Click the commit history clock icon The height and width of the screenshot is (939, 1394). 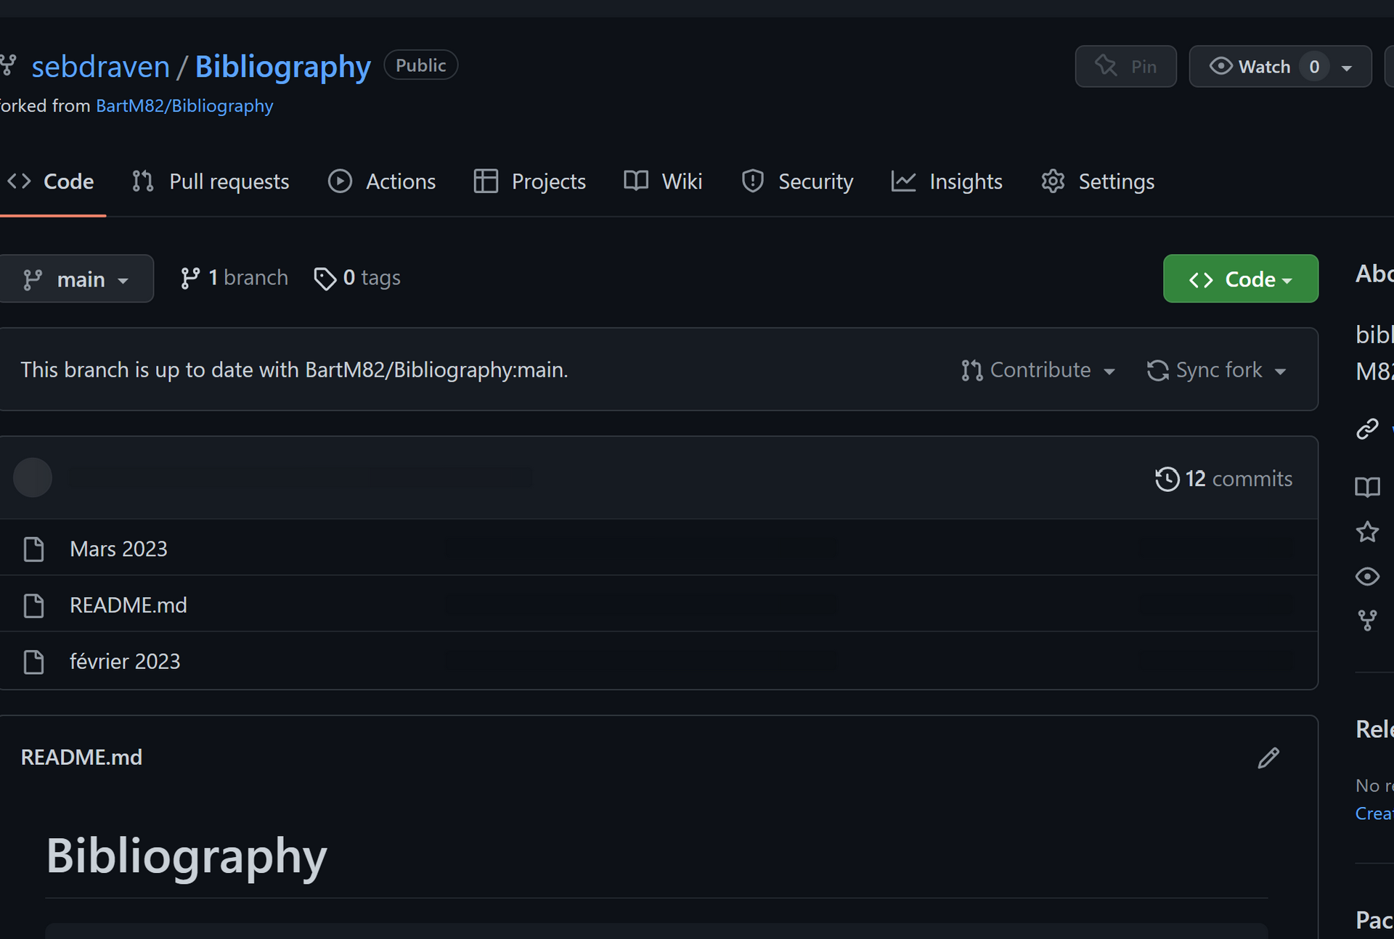[1167, 479]
